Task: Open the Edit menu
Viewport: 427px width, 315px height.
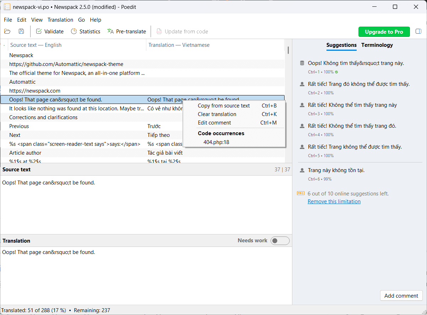Action: point(22,20)
